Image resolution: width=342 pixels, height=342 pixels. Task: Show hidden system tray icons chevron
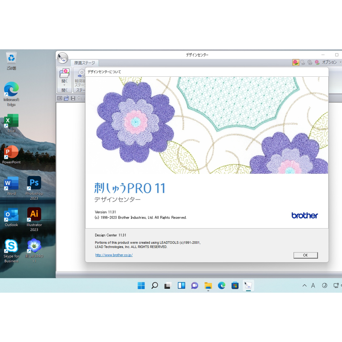pos(305,285)
